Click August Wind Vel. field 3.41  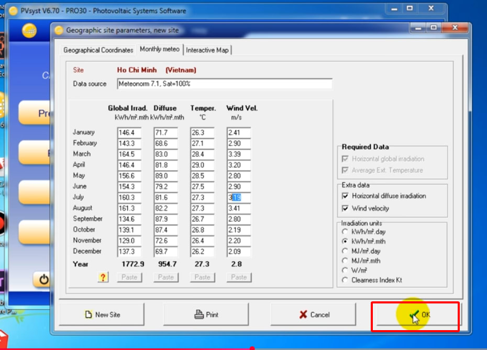(239, 208)
